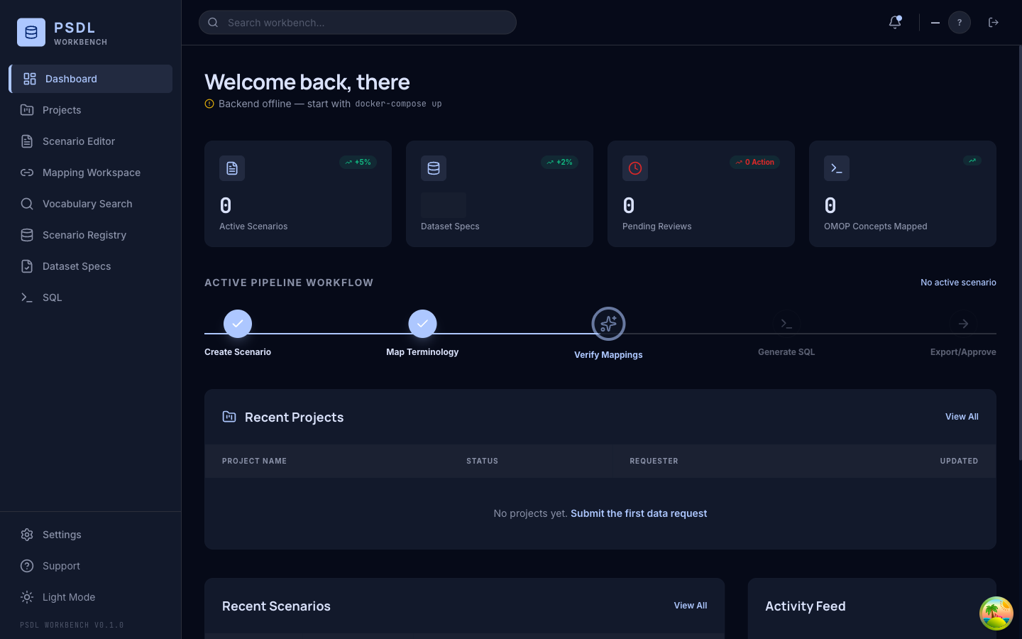Switch to Light Mode

coord(67,597)
